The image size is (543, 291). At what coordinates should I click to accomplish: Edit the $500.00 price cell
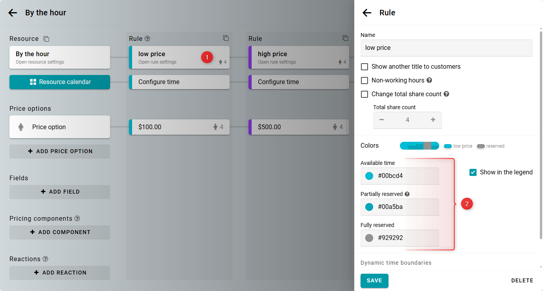coord(299,127)
